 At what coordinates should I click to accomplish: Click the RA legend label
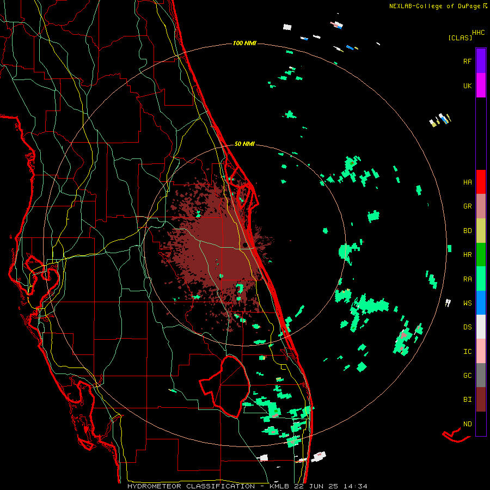click(x=467, y=279)
